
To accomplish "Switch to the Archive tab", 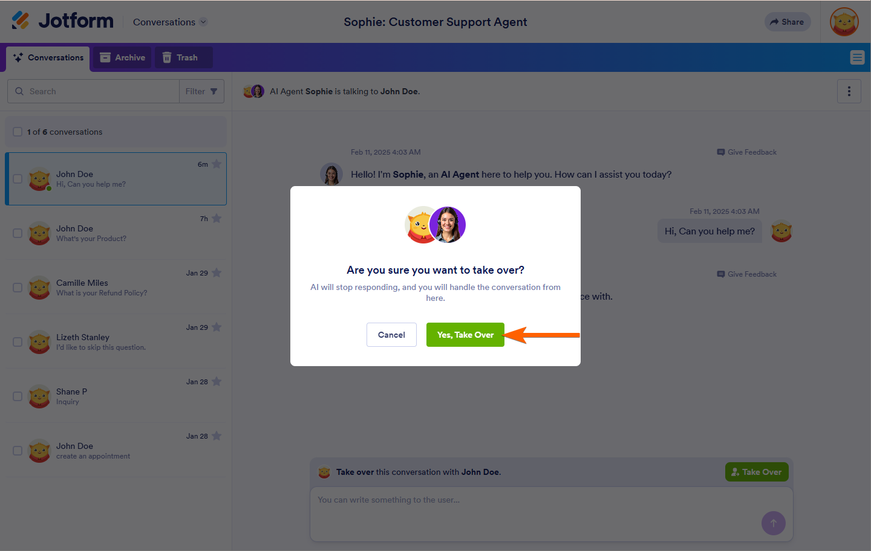I will pos(123,57).
